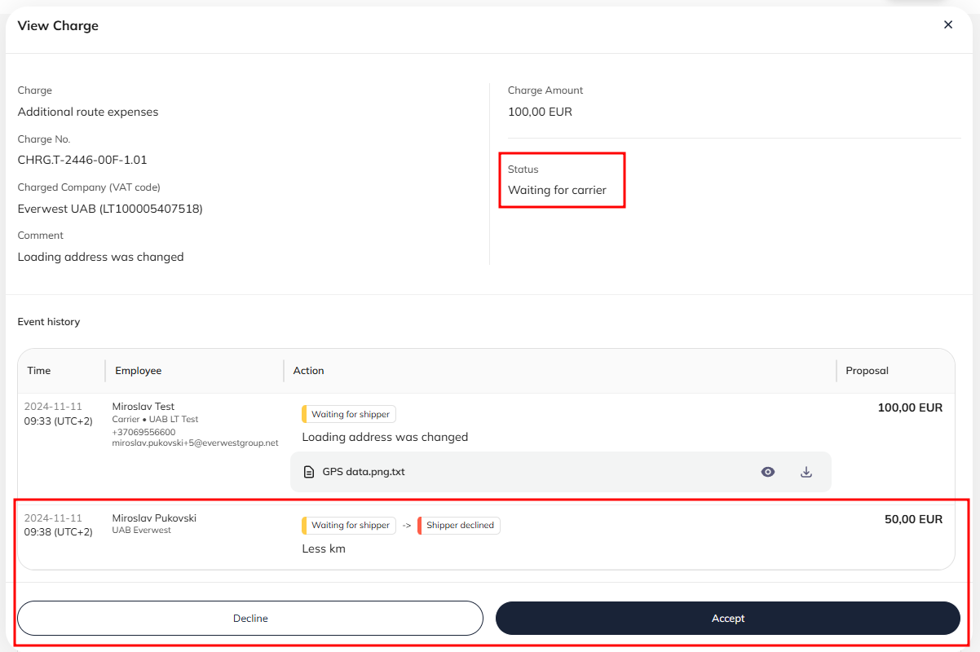Select the Proposal column header
Screen dimensions: 980x652
[867, 370]
